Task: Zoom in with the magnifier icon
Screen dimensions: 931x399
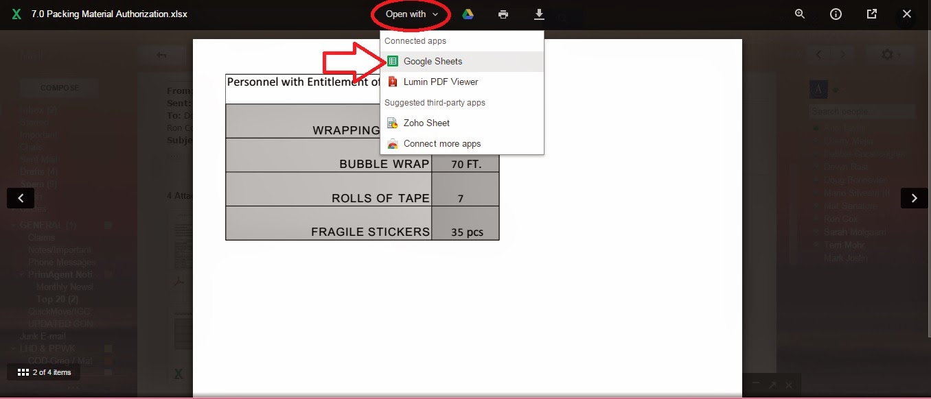Action: pyautogui.click(x=800, y=14)
